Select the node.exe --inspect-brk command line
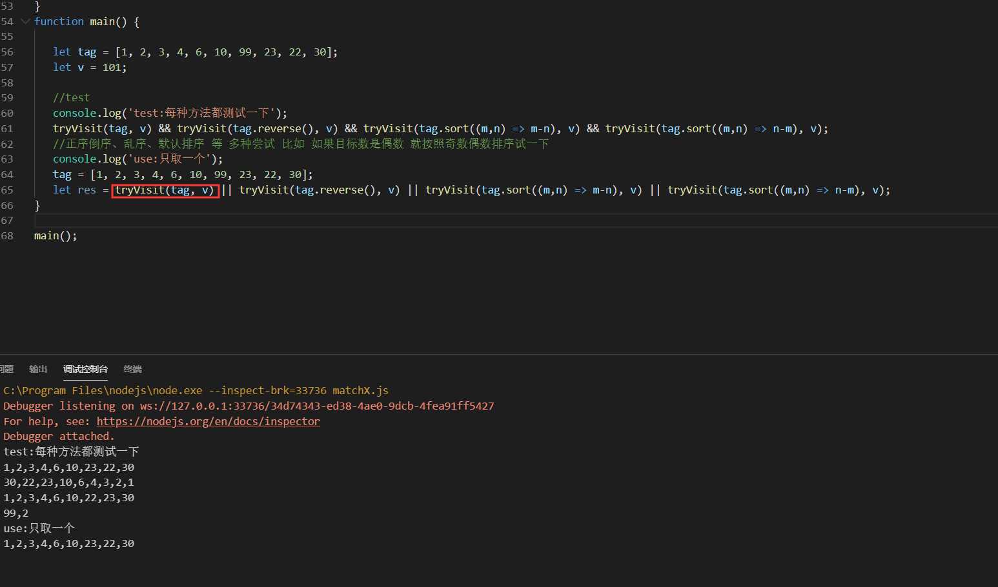998x587 pixels. tap(196, 390)
